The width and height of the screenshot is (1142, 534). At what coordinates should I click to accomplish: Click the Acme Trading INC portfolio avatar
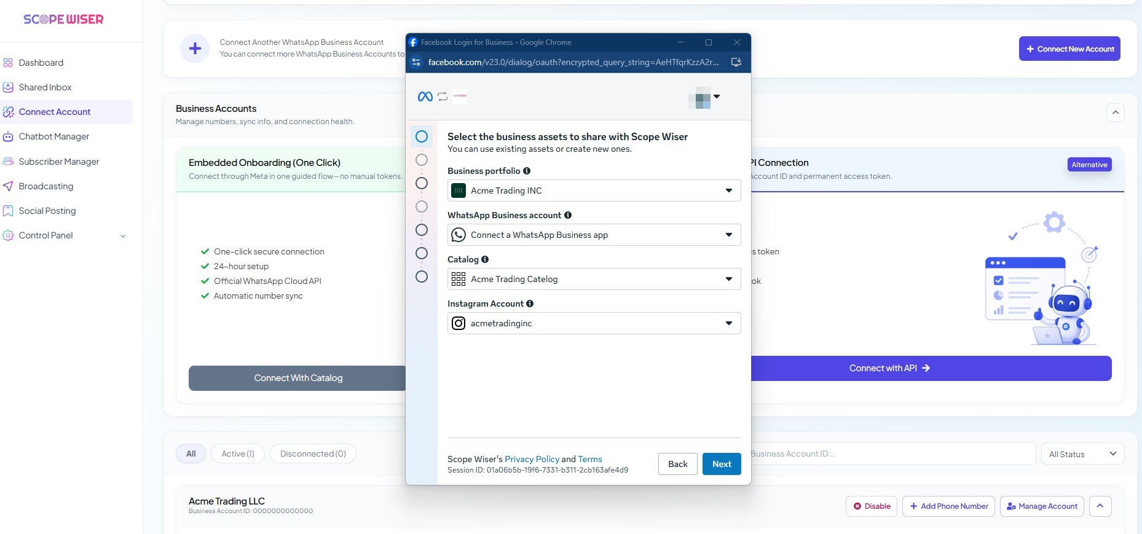pos(459,190)
